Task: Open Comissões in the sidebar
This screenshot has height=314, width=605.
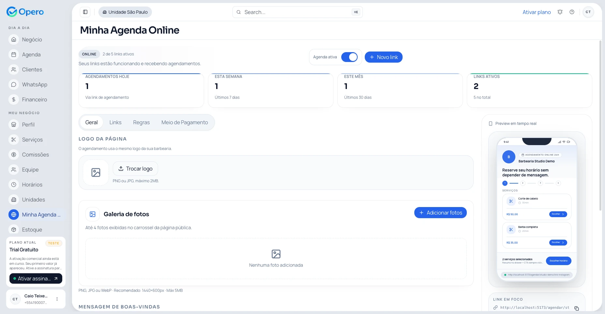Action: pyautogui.click(x=35, y=155)
